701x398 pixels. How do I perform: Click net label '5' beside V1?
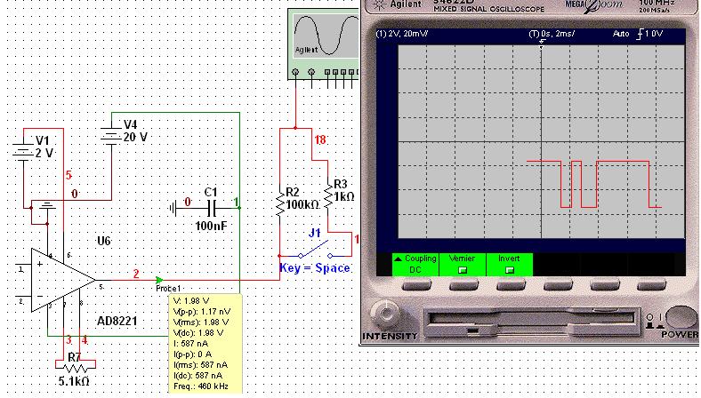tap(68, 175)
